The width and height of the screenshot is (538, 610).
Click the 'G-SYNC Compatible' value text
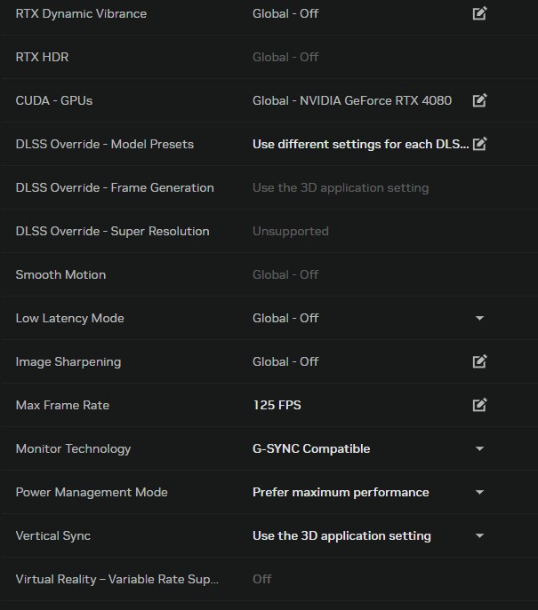311,448
